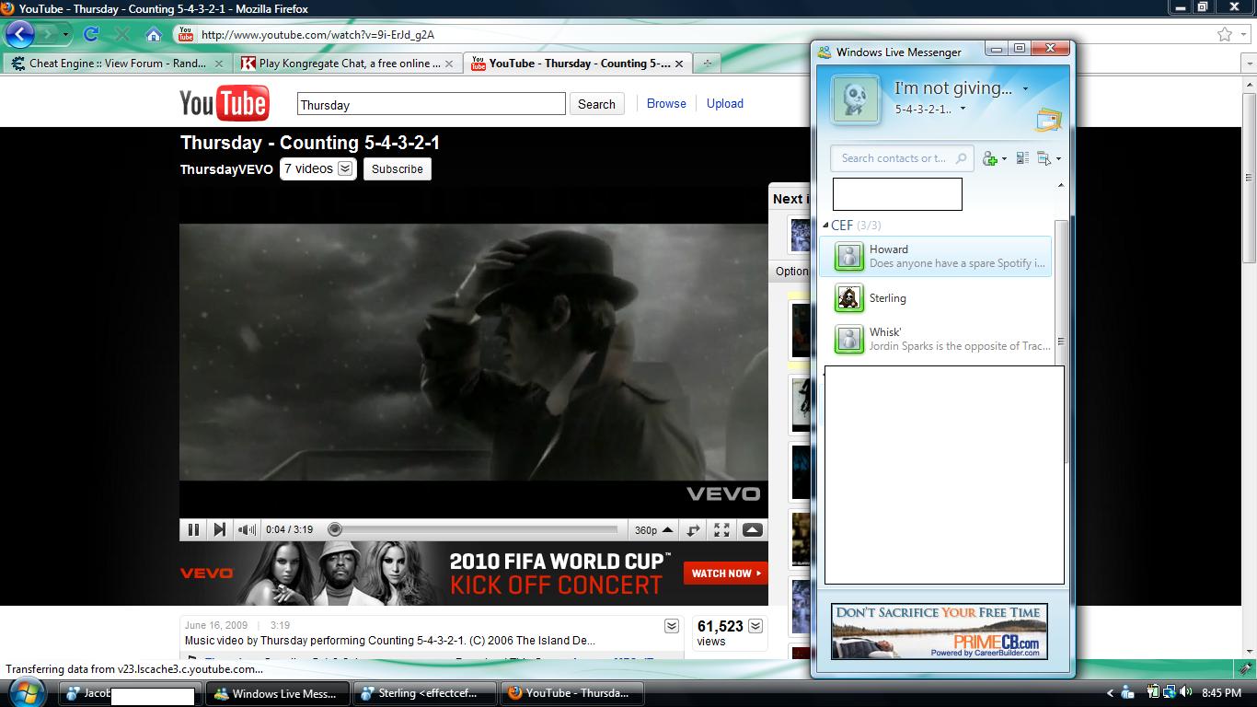Image resolution: width=1257 pixels, height=707 pixels.
Task: Skip to the next video in the player
Action: (x=219, y=529)
